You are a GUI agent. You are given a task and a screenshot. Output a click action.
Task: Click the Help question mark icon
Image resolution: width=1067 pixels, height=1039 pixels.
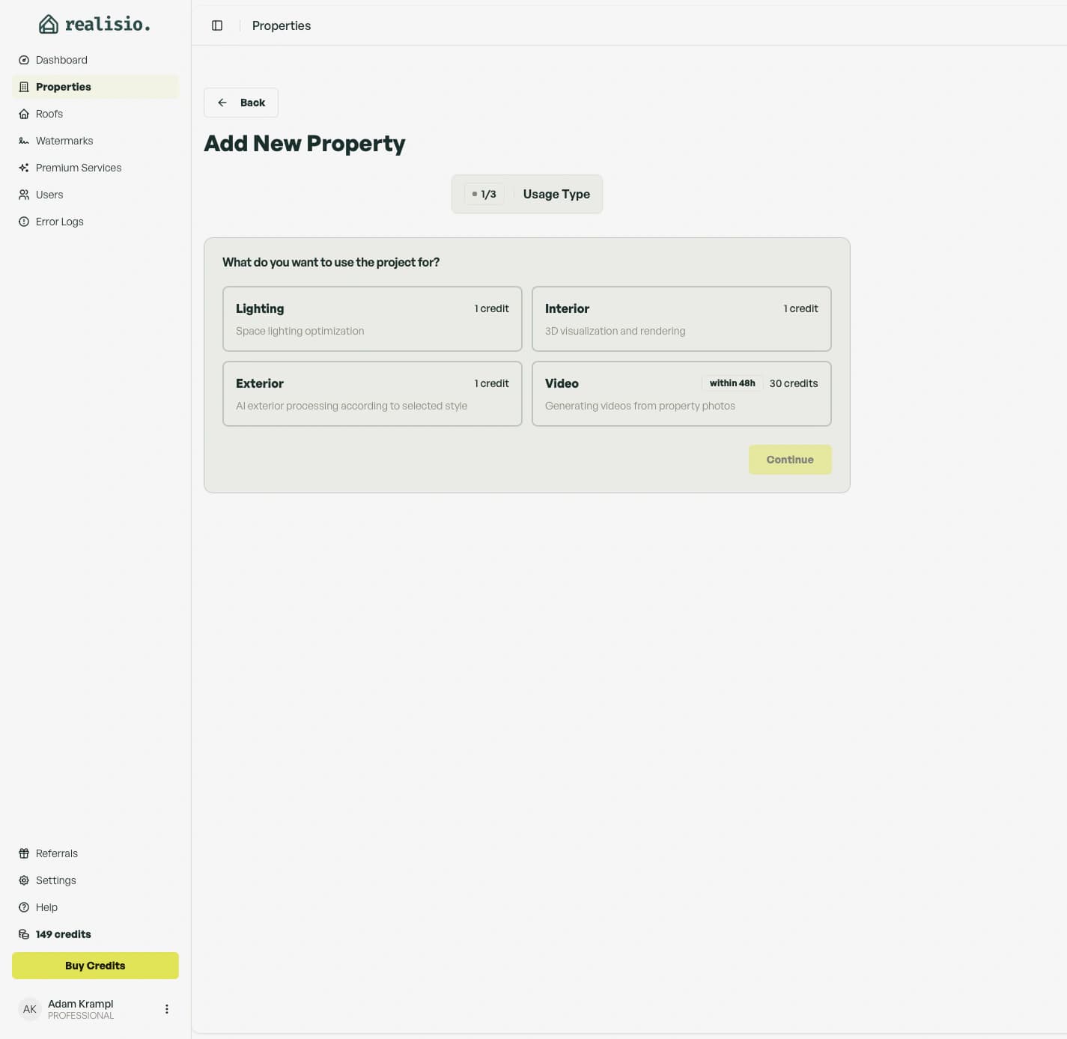coord(24,907)
